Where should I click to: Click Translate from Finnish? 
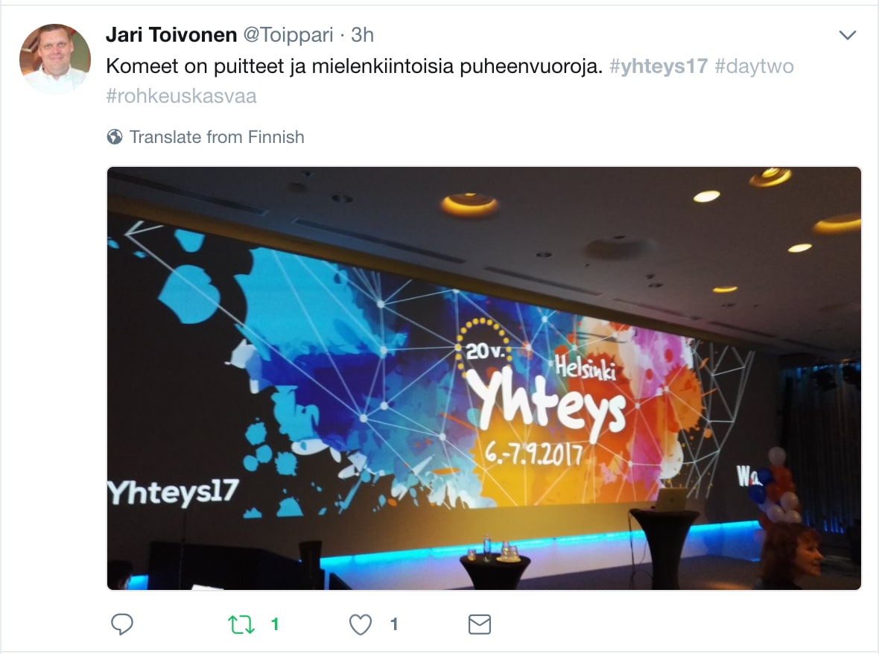217,137
